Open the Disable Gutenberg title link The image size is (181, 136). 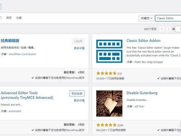tap(142, 93)
